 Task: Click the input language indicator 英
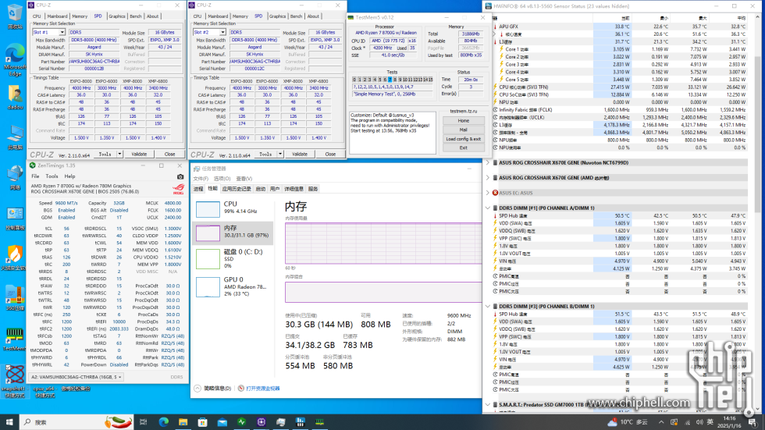tap(710, 422)
